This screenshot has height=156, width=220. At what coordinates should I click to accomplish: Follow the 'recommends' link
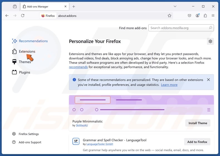coord(78,67)
